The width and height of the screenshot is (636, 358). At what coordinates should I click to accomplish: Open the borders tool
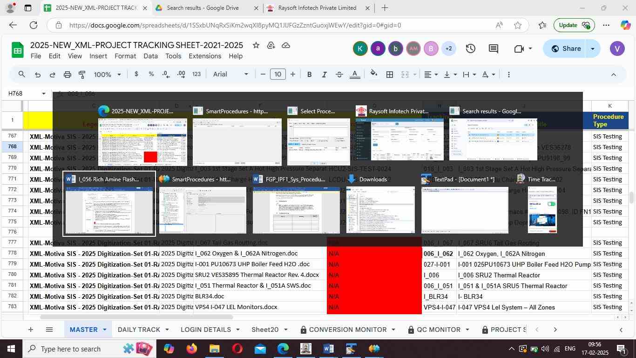click(390, 75)
